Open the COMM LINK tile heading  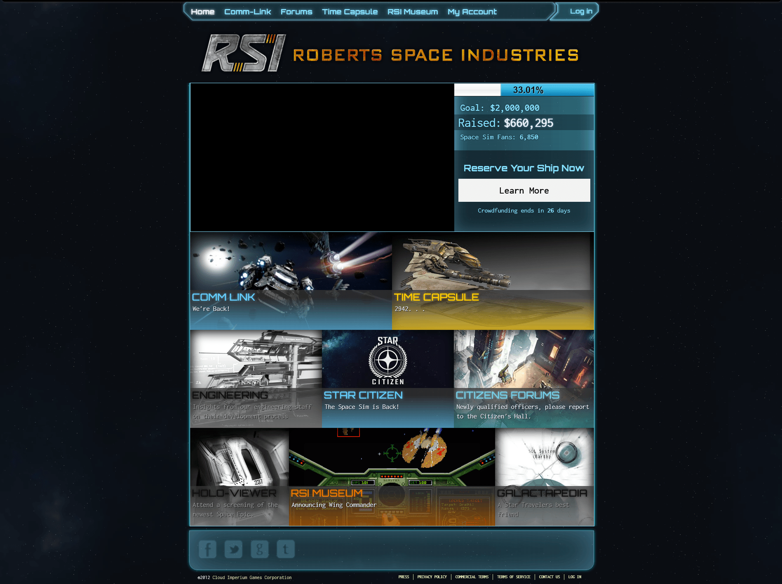point(223,297)
